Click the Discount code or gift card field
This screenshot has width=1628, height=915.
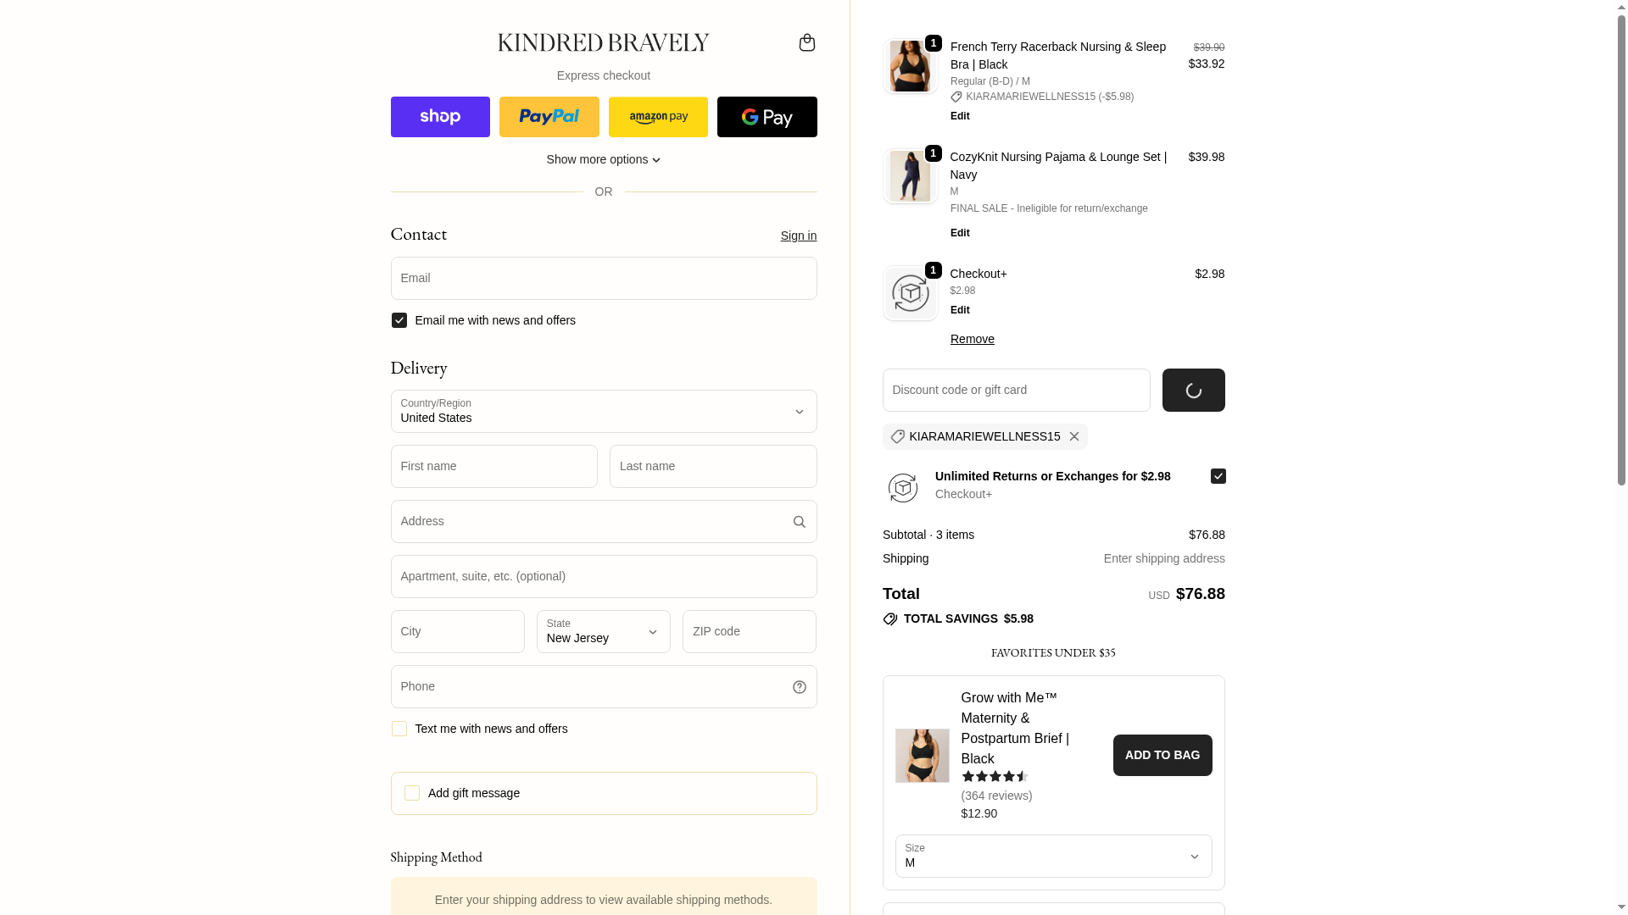[1016, 391]
